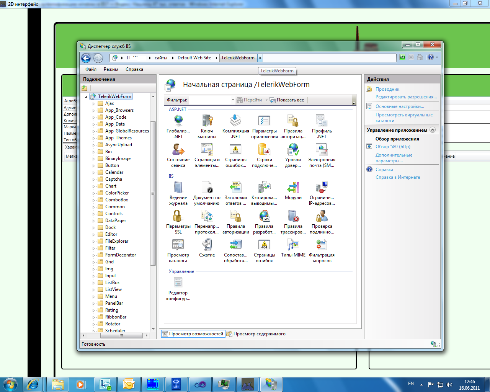Click Показать все button
This screenshot has height=392, width=490.
(x=287, y=100)
